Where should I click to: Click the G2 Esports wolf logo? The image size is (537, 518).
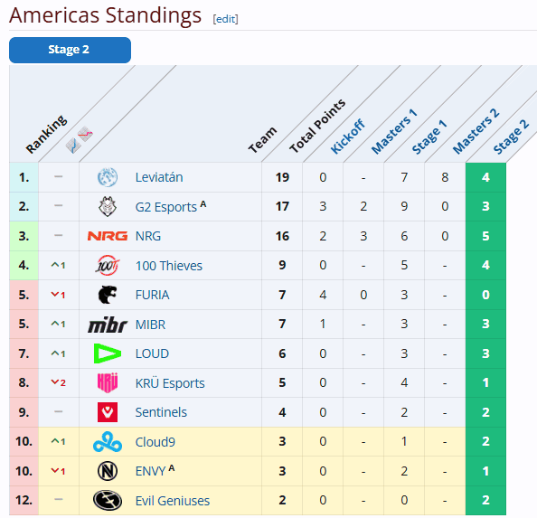point(108,206)
